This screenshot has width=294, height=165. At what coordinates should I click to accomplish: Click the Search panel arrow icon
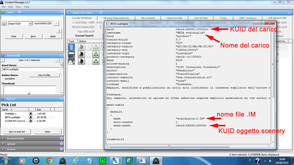[x=19, y=12]
